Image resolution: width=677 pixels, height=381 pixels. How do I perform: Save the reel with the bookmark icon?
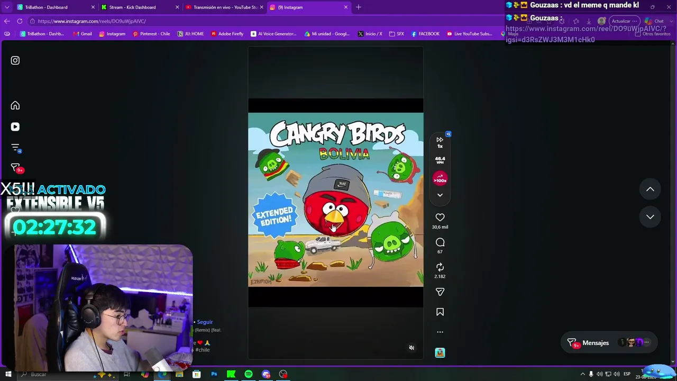pyautogui.click(x=440, y=312)
